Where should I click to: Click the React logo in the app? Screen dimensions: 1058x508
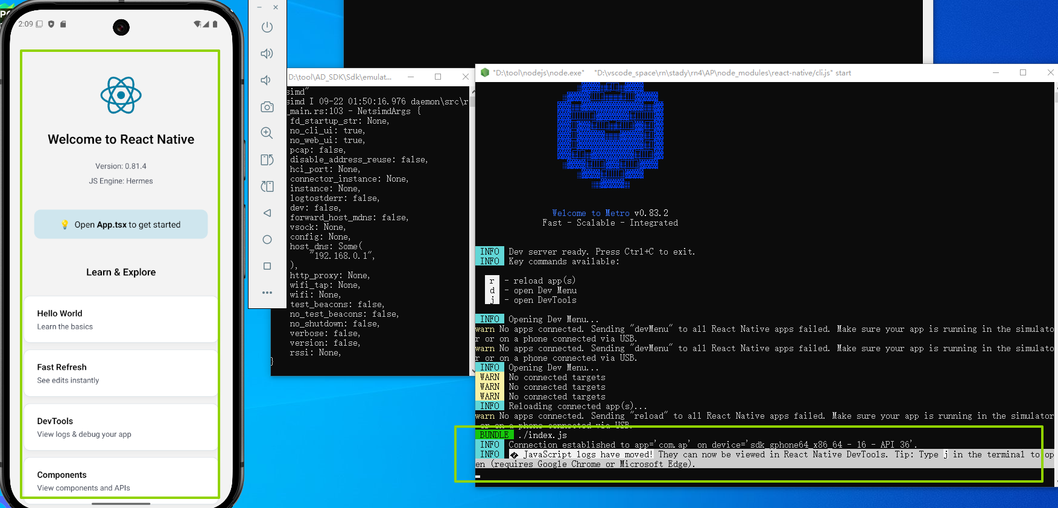point(121,95)
